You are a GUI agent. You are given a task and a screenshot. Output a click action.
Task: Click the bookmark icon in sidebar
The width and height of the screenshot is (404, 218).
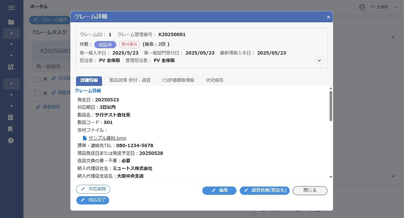[11, 129]
